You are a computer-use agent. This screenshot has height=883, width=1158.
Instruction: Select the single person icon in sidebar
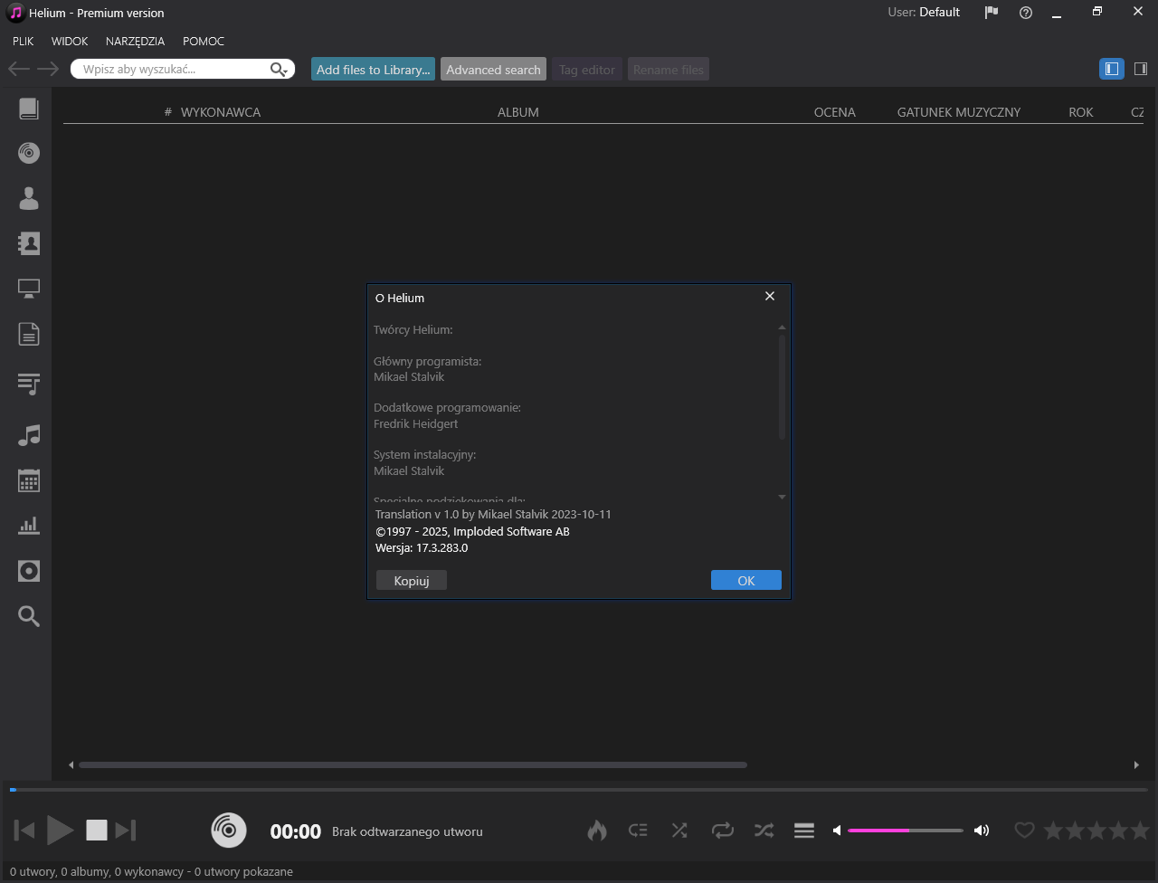(29, 198)
